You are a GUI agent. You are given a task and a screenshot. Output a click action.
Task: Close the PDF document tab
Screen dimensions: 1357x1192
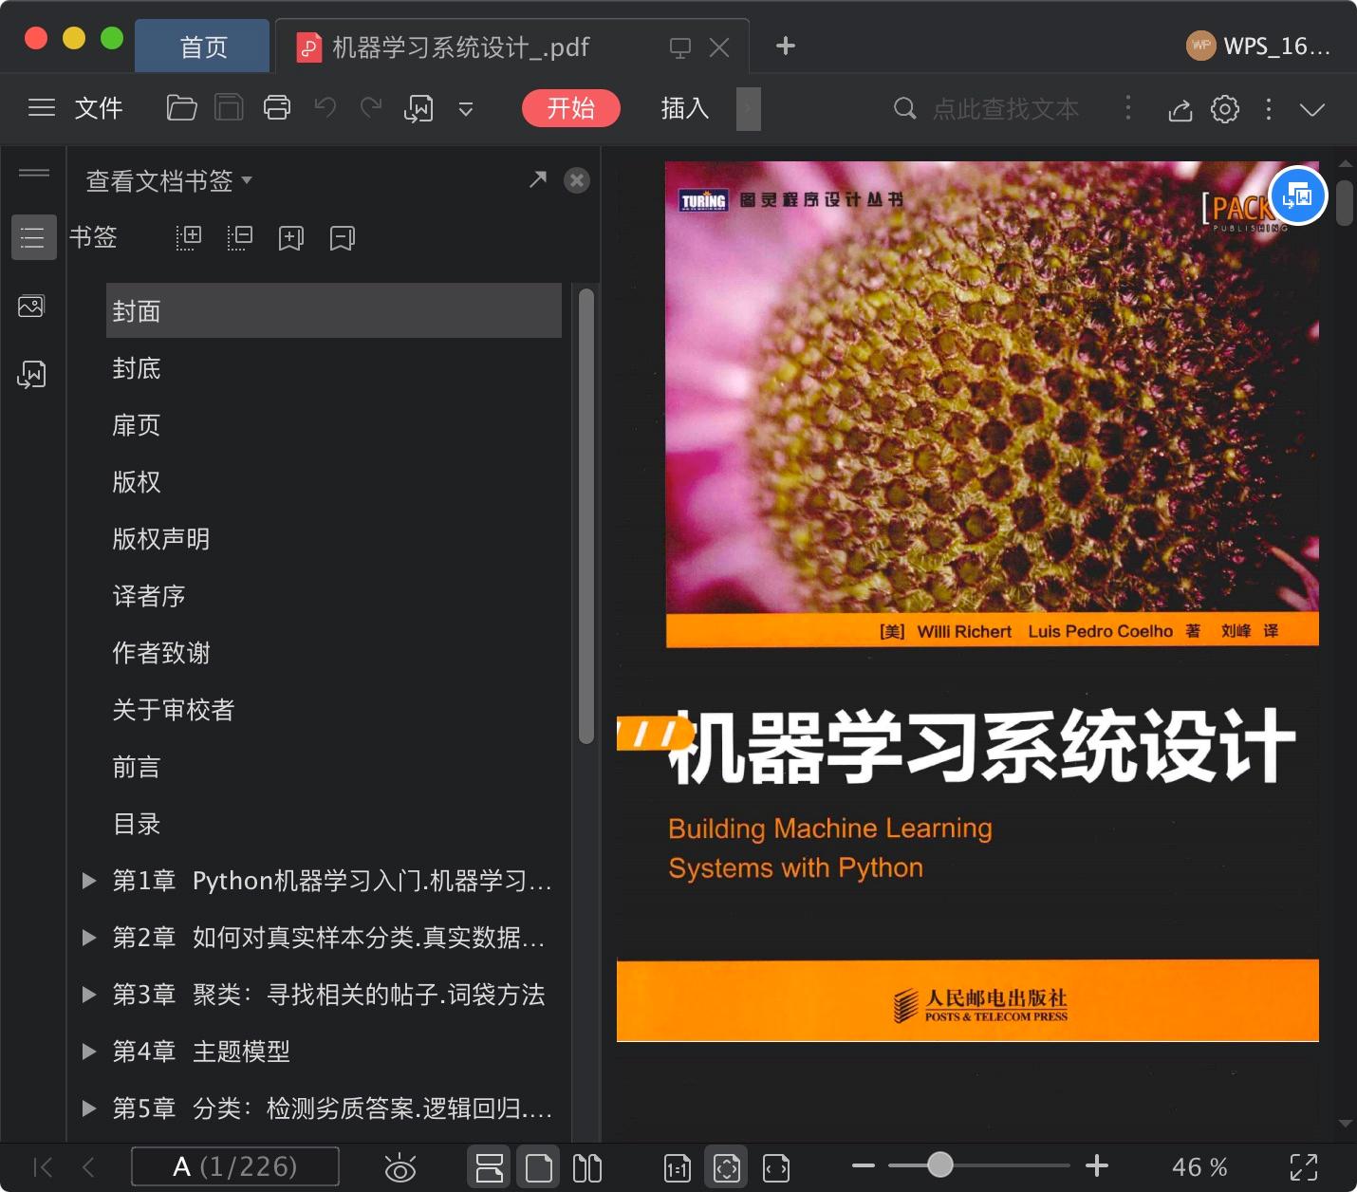719,47
